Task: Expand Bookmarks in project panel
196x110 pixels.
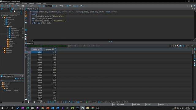Action: [1, 83]
